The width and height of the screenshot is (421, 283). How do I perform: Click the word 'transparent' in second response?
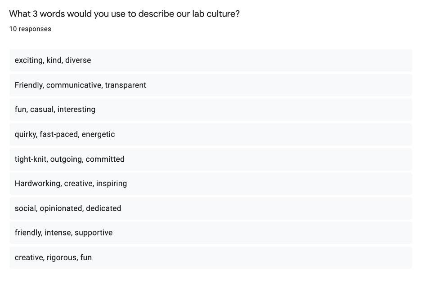point(125,85)
